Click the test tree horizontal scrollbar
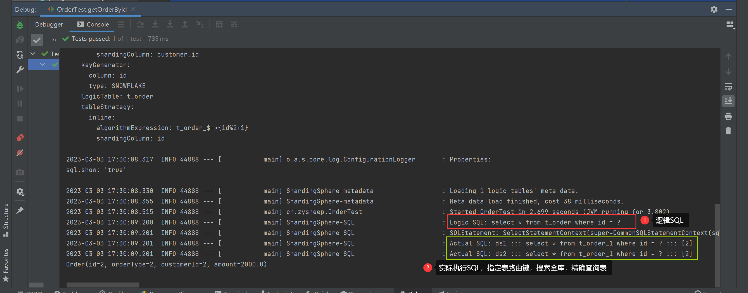 pyautogui.click(x=36, y=285)
